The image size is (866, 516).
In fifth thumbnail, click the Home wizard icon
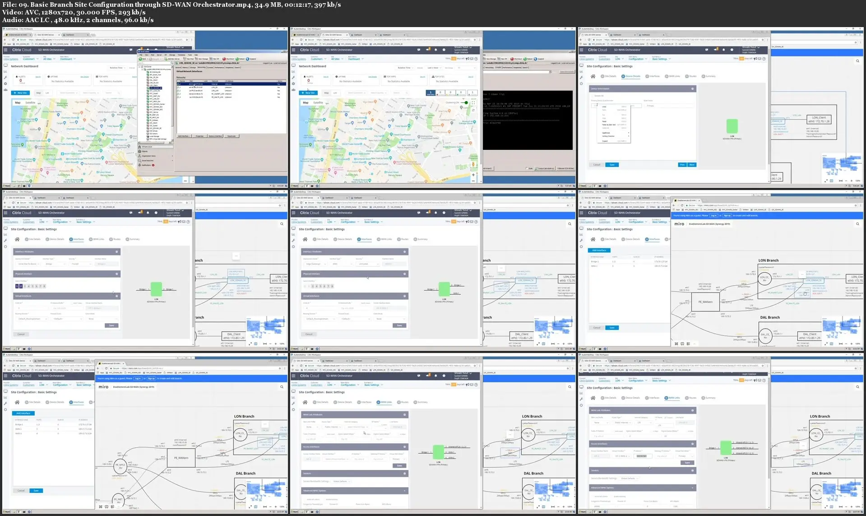(305, 239)
